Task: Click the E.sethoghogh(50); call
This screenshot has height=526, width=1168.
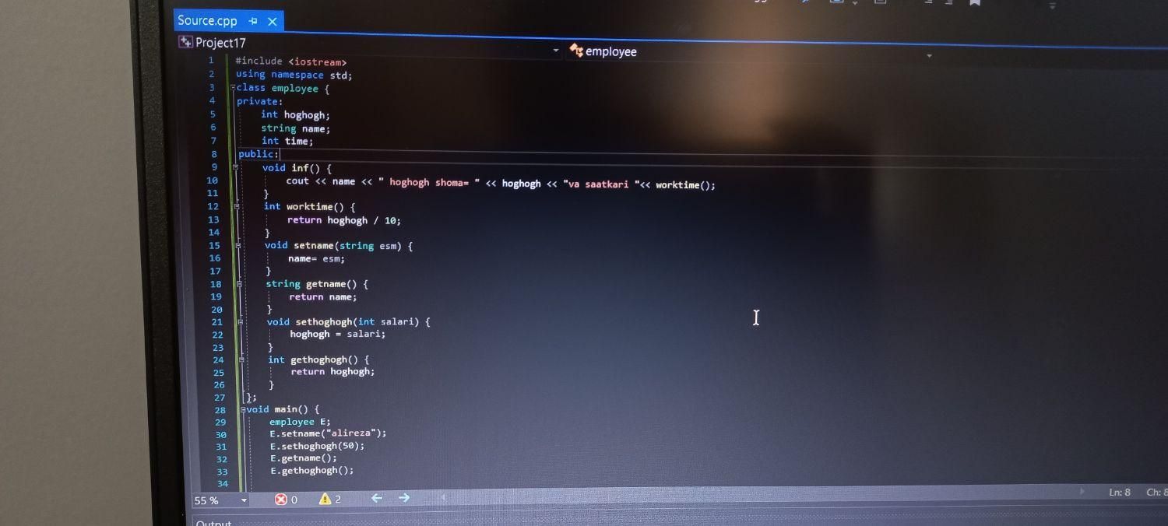Action: click(x=318, y=446)
